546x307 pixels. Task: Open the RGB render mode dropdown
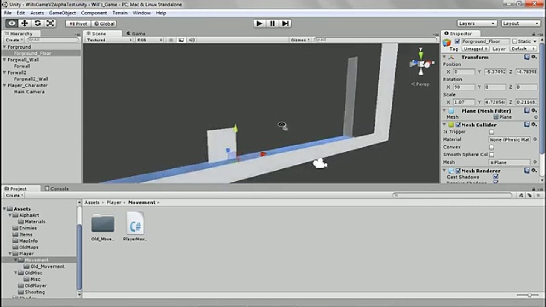coord(150,40)
